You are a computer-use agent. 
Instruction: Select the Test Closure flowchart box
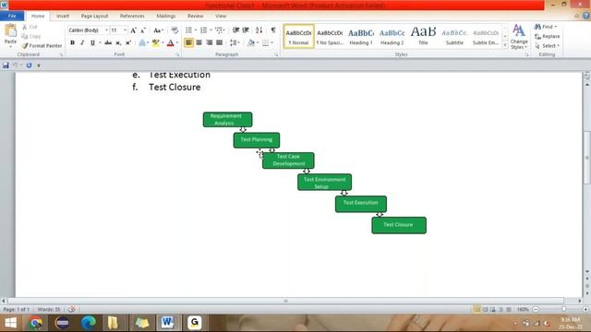coord(399,225)
